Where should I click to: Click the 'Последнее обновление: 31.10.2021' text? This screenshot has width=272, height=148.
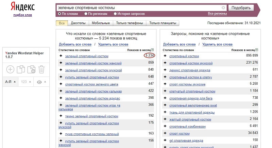click(x=234, y=23)
